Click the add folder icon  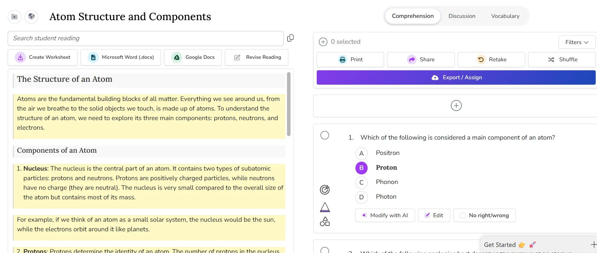pyautogui.click(x=14, y=17)
